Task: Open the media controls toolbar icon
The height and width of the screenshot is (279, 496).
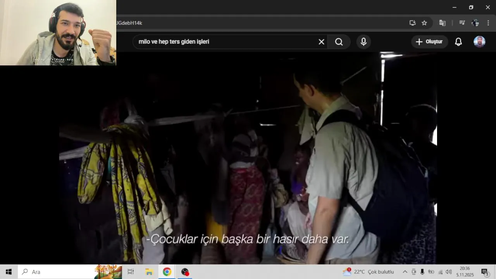Action: [x=462, y=23]
